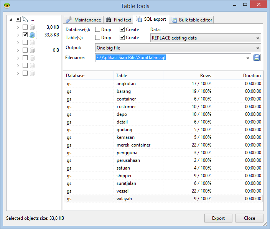Click the 17 / 100% rows value
Screen dimensions: 270x229
201,84
